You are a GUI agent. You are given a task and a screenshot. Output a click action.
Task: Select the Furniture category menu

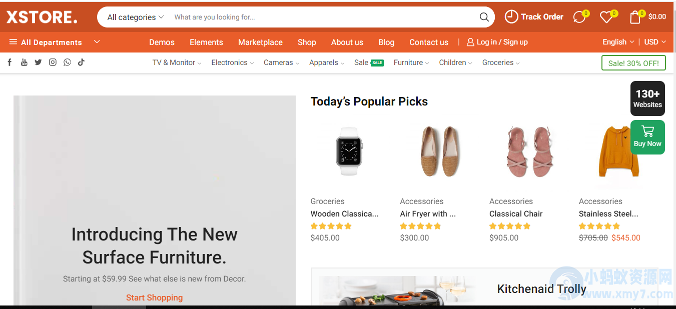pyautogui.click(x=408, y=62)
